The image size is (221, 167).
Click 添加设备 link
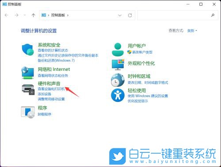45,94
